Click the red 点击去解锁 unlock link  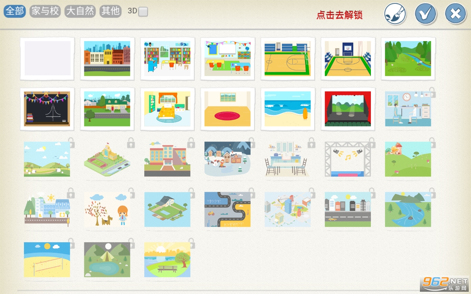(339, 15)
